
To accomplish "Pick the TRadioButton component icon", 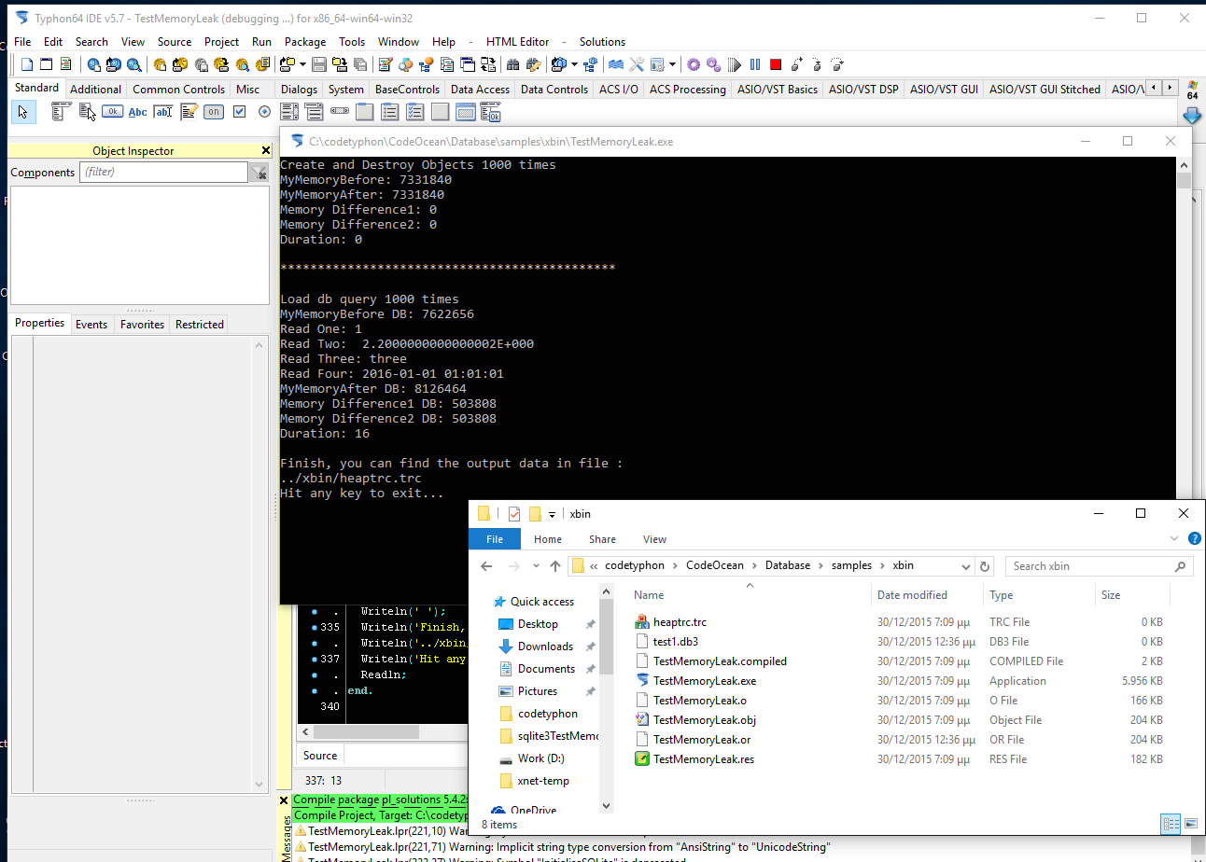I will [264, 112].
